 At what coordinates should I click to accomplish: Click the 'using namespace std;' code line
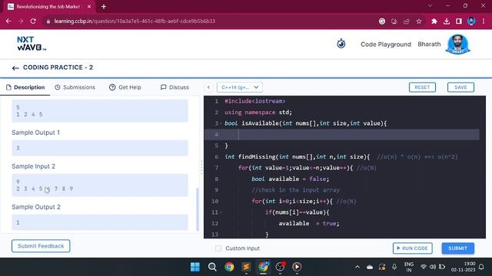[x=258, y=113]
